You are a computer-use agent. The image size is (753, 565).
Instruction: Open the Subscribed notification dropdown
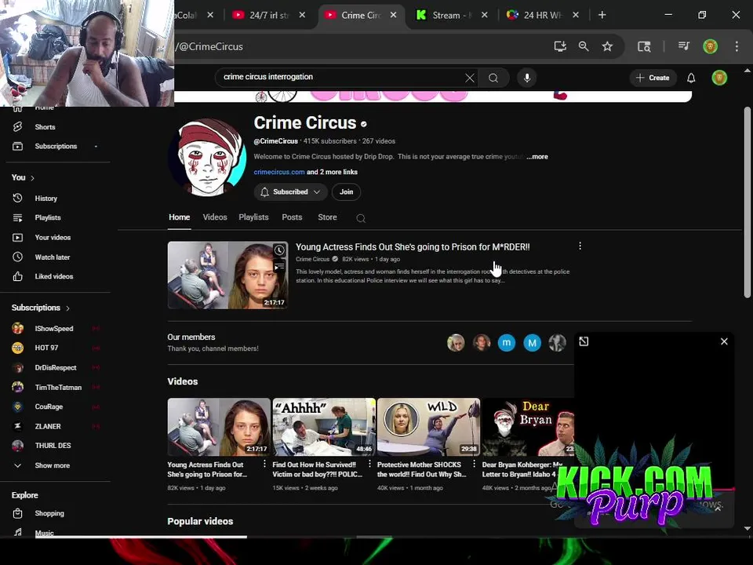(290, 192)
